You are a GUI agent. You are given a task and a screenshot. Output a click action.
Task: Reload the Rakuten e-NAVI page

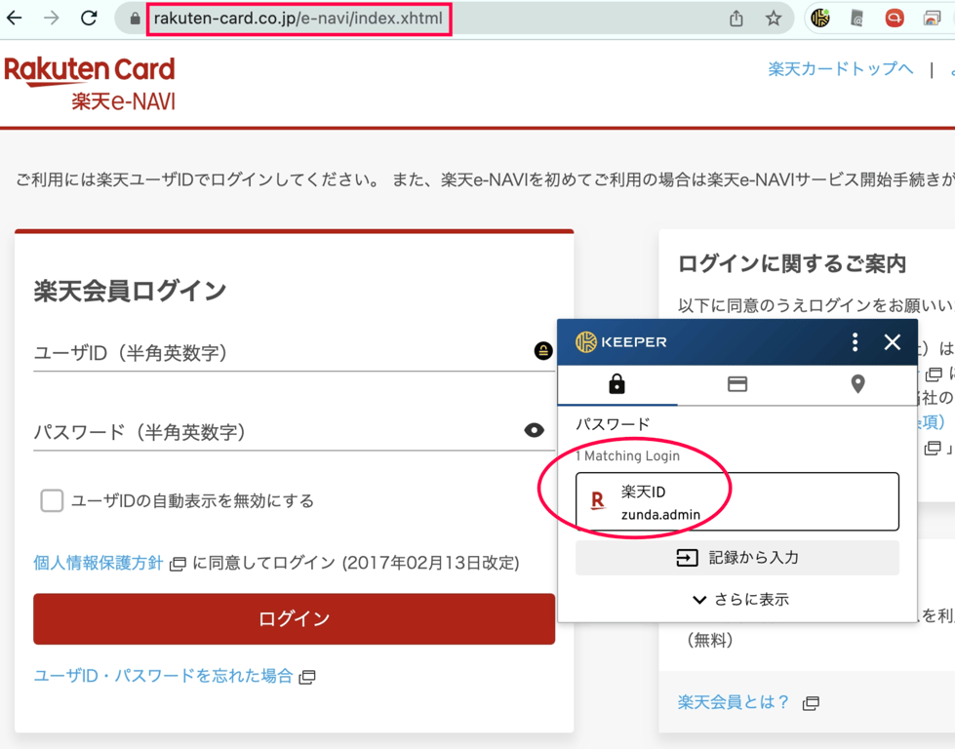tap(88, 17)
